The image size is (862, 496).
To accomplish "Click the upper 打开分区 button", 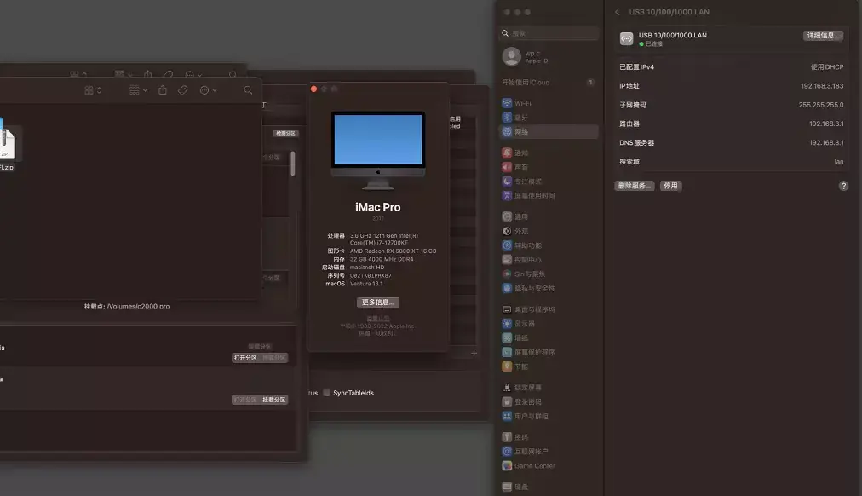I will click(x=245, y=358).
